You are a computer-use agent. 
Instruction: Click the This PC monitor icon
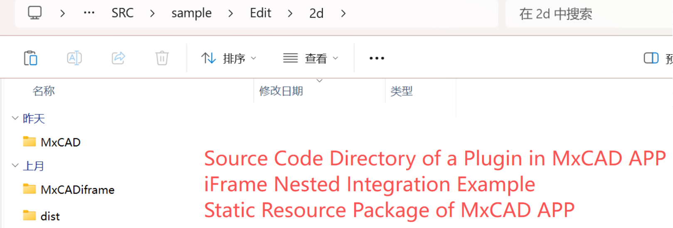[x=35, y=13]
